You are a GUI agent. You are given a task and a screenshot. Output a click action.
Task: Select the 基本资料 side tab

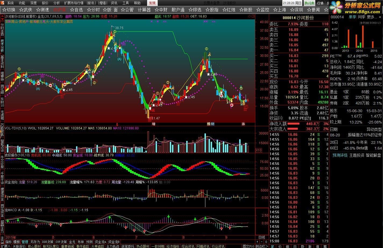2,62
